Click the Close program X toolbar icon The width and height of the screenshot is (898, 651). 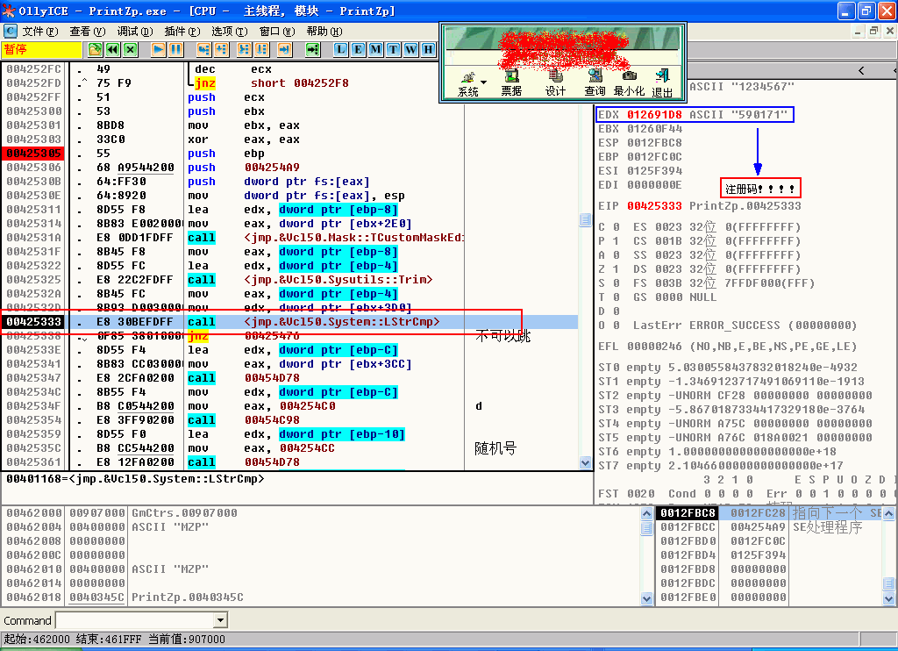pos(131,50)
